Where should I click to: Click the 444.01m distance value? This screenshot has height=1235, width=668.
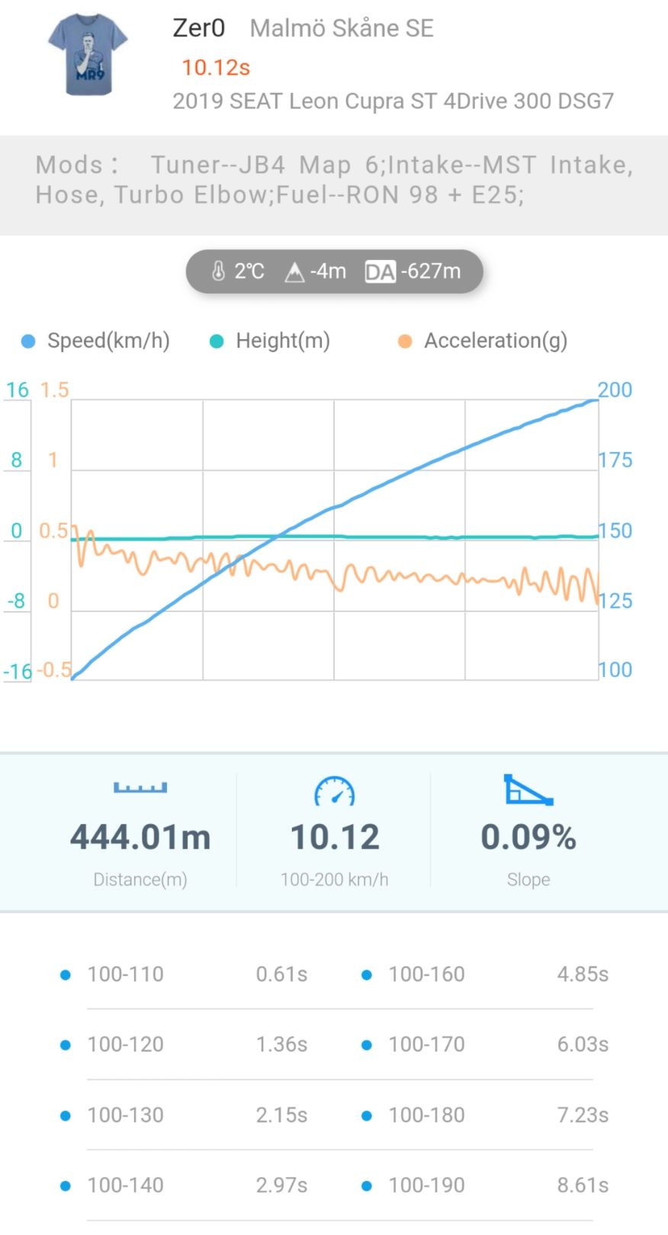point(140,837)
